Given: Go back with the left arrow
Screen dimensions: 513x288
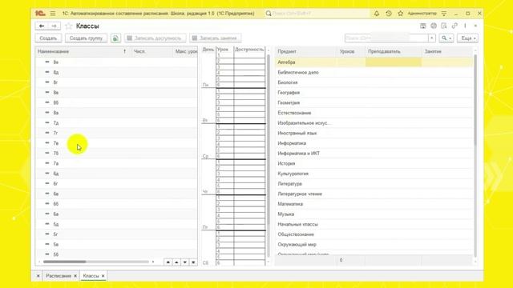Looking at the screenshot, I should [x=42, y=26].
